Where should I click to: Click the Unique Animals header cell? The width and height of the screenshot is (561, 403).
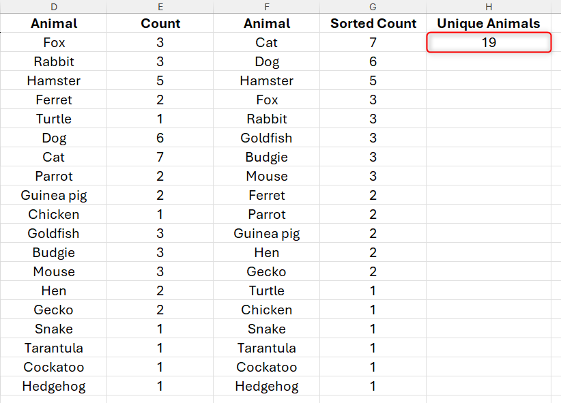489,23
